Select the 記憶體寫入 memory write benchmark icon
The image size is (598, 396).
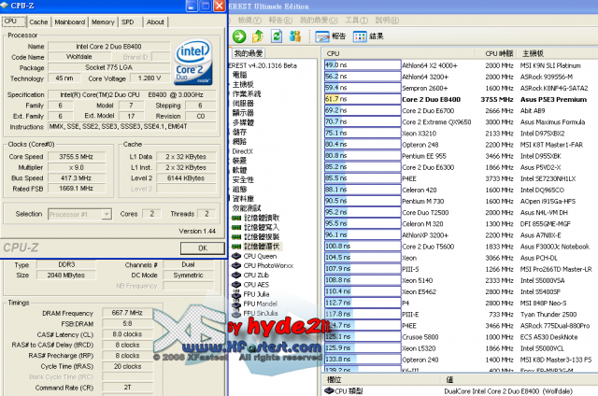(x=236, y=228)
